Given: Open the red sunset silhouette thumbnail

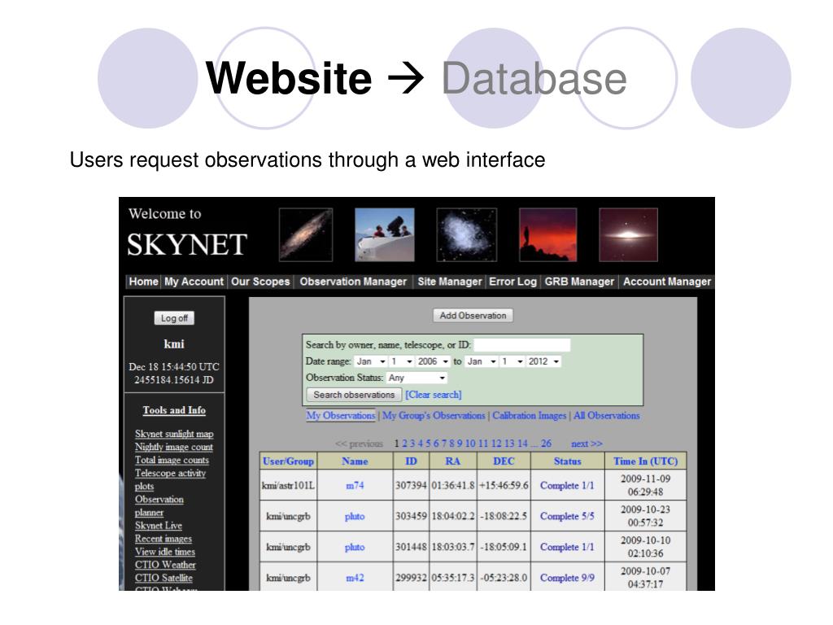Looking at the screenshot, I should click(x=547, y=235).
